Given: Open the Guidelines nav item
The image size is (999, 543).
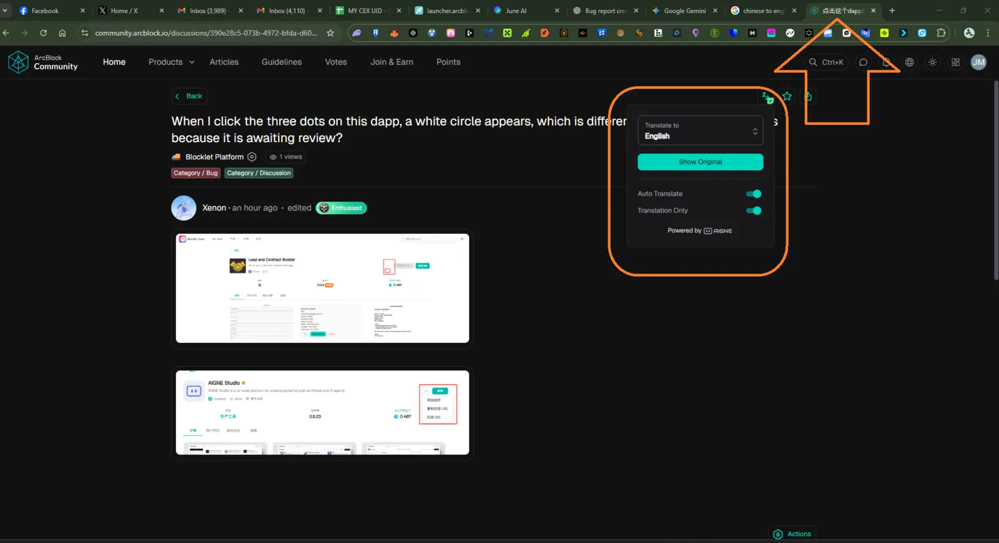Looking at the screenshot, I should (x=282, y=62).
